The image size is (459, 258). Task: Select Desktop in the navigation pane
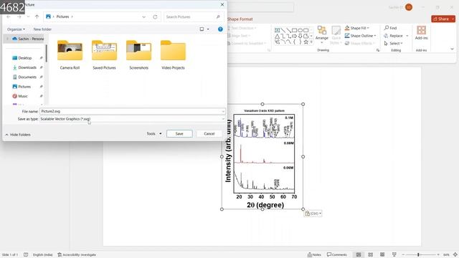(24, 58)
